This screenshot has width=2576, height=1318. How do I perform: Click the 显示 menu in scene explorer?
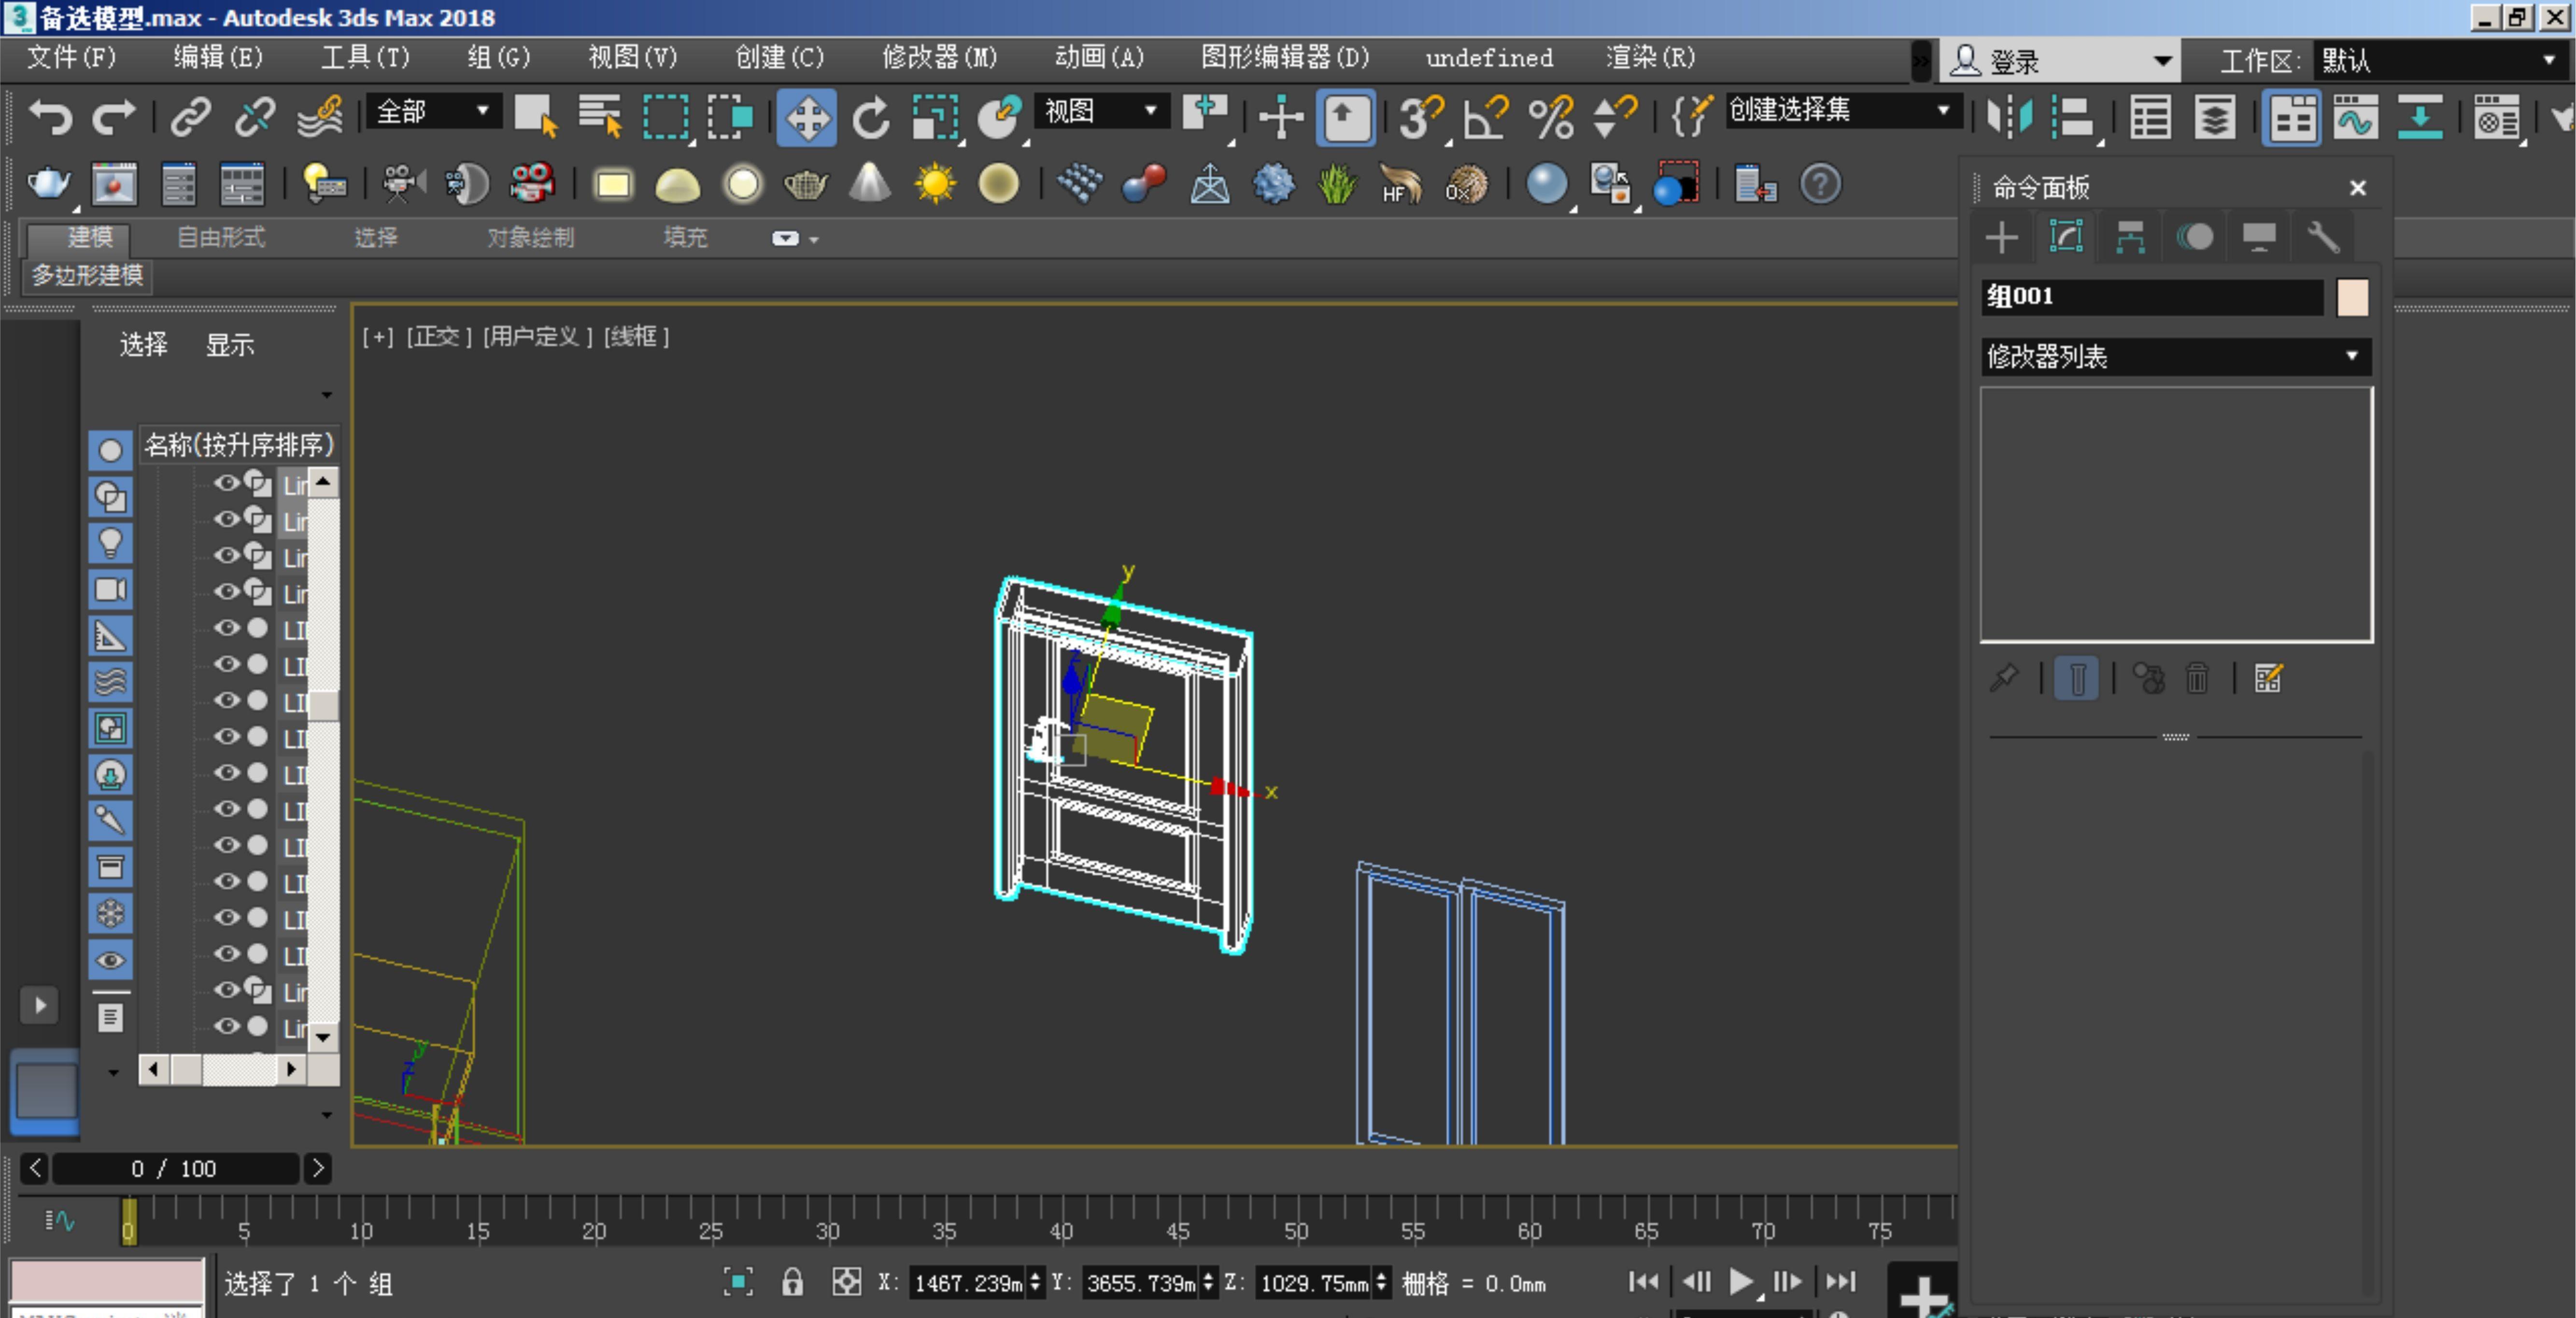pyautogui.click(x=230, y=344)
